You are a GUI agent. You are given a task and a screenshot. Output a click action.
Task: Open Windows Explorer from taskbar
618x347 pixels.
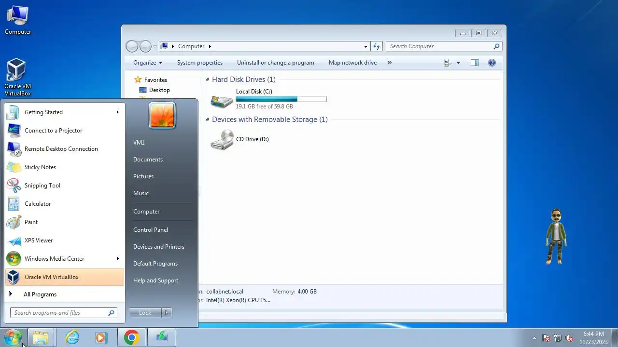tap(41, 337)
